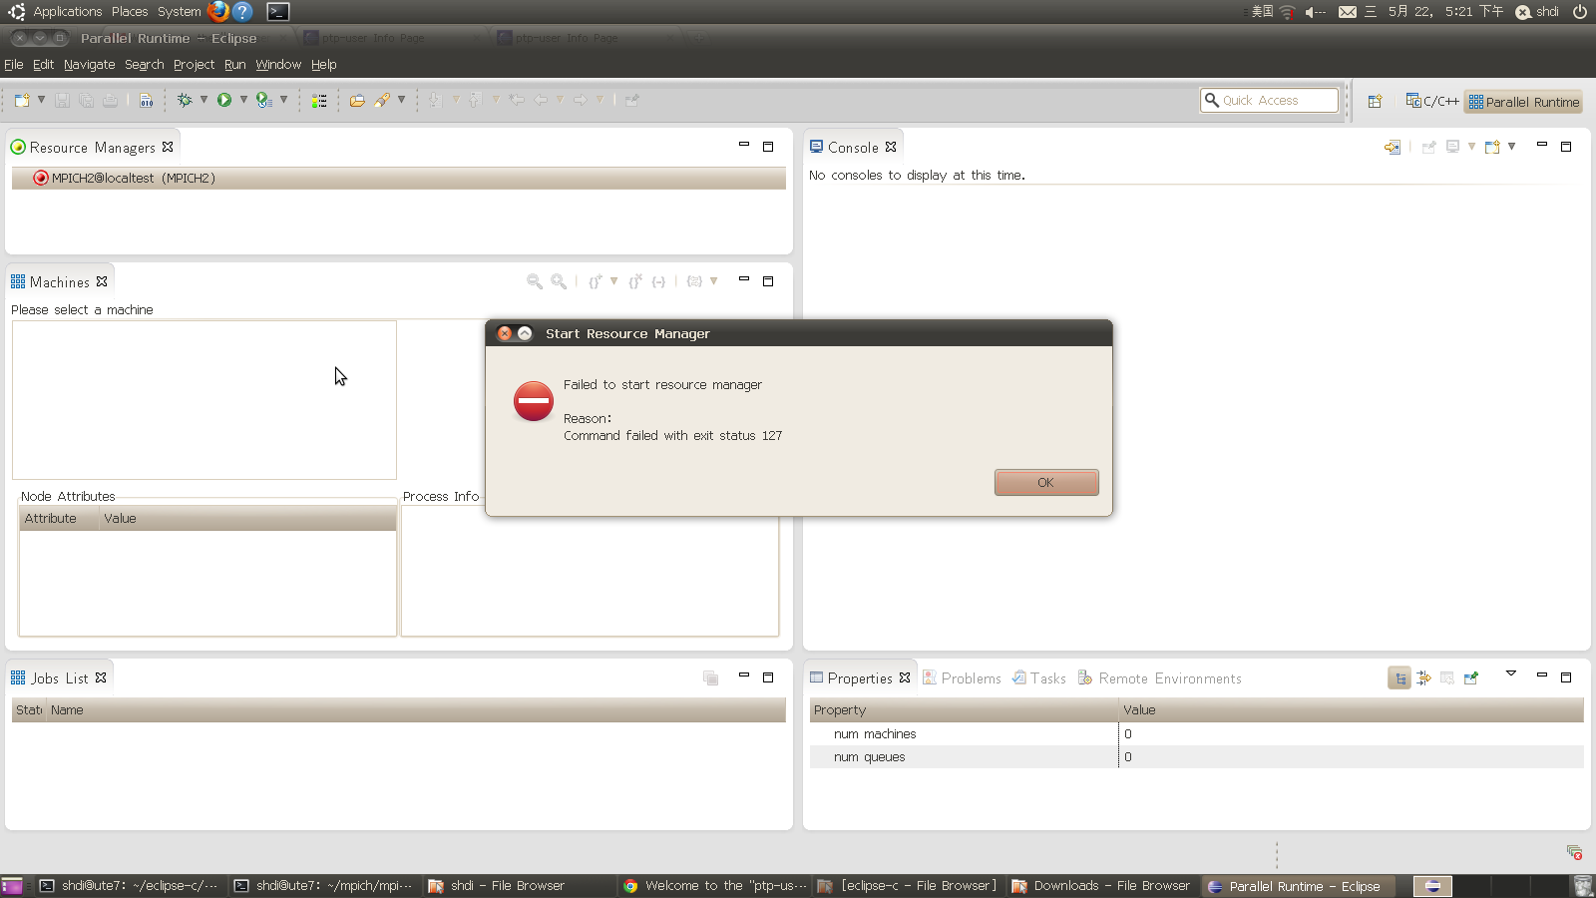Image resolution: width=1596 pixels, height=898 pixels.
Task: Click the Name column header in Jobs List
Action: (x=416, y=710)
